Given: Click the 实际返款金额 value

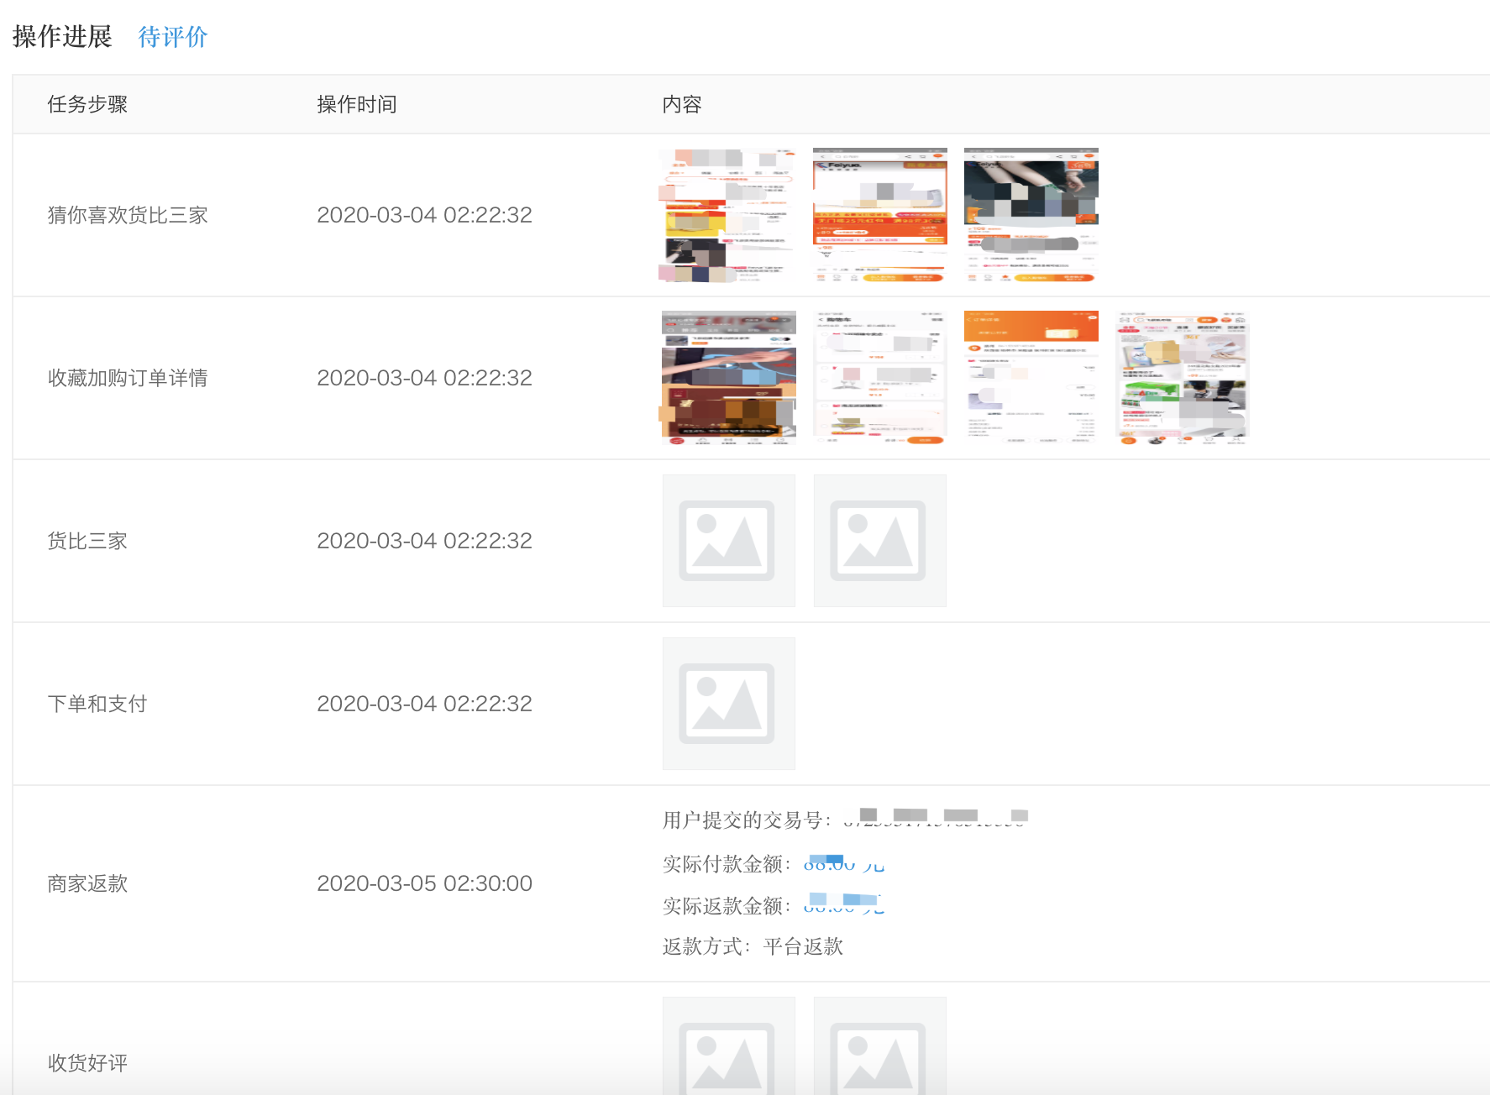Looking at the screenshot, I should (844, 905).
